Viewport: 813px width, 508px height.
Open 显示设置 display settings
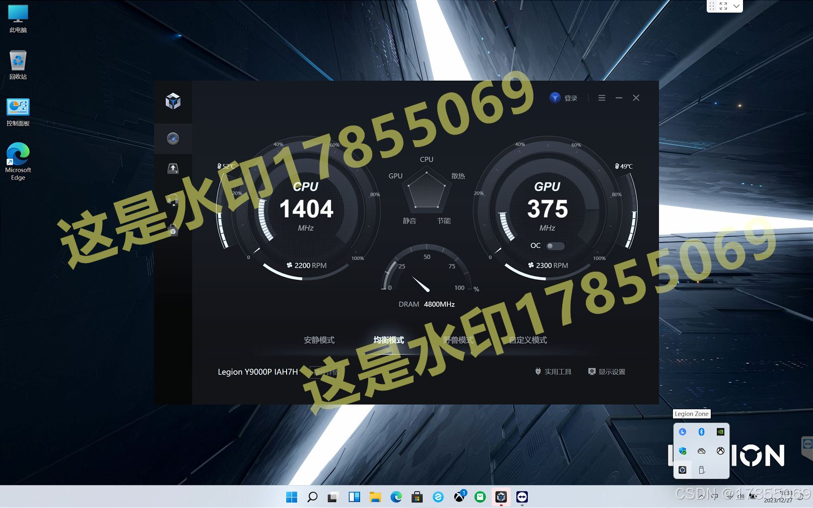pos(607,372)
